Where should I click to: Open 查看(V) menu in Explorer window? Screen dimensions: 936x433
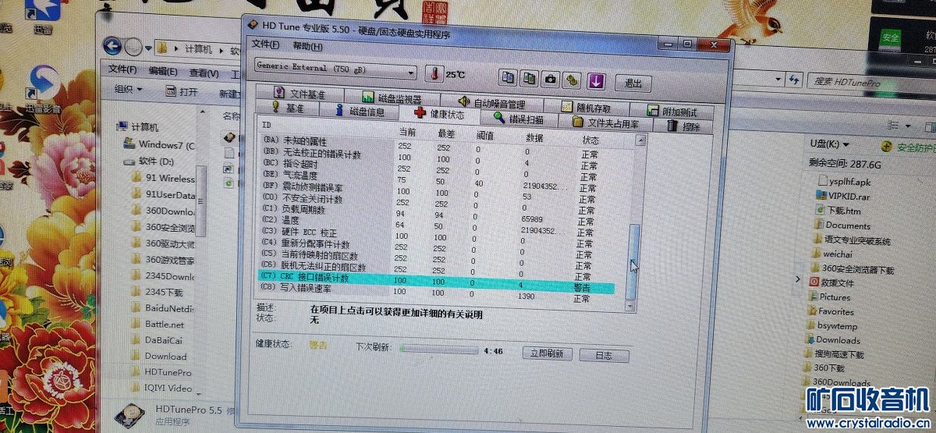(204, 73)
